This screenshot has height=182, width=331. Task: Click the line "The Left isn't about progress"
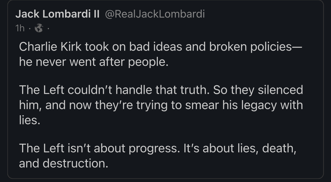coord(158,149)
